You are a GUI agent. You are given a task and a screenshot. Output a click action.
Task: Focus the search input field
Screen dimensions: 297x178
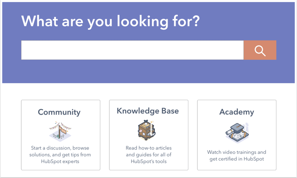click(132, 50)
